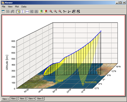Click the 800 altitude axis value
This screenshot has height=102, width=127.
[x=13, y=41]
